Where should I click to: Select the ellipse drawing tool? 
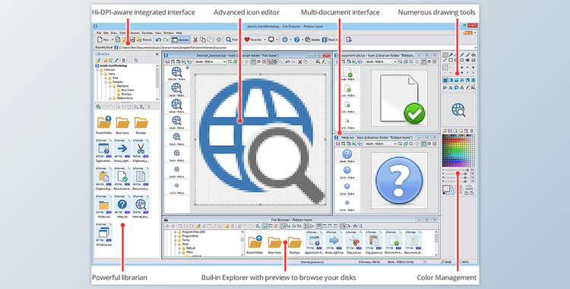coord(462,60)
